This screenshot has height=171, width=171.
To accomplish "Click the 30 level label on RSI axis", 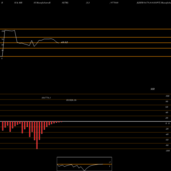I will (x=2, y=50).
